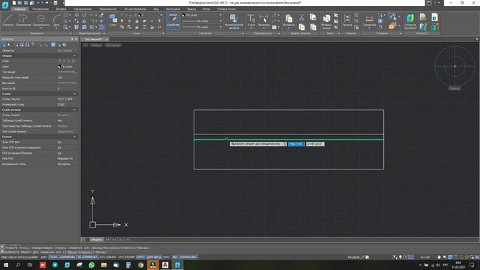Screen dimensions: 480x270
Task: Close the Без имени document tab
Action: 106,39
